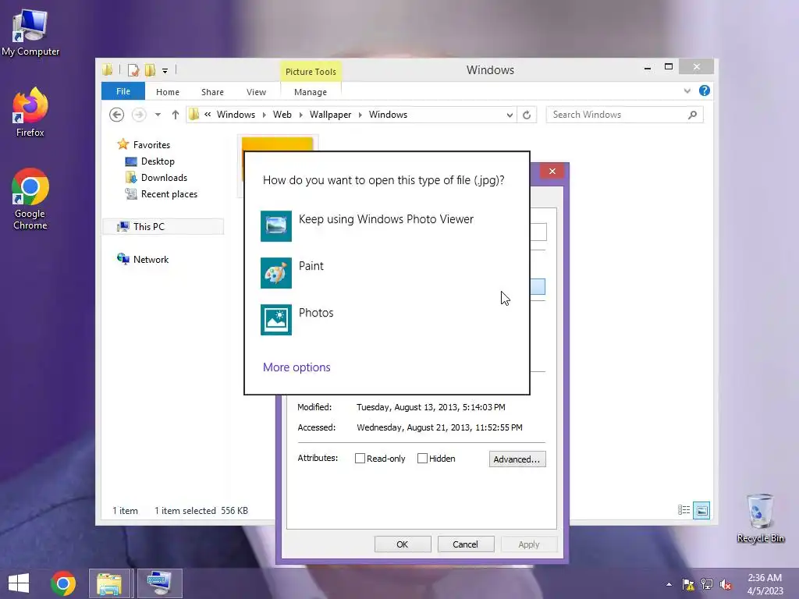Switch to the Share ribbon tab

click(x=212, y=92)
